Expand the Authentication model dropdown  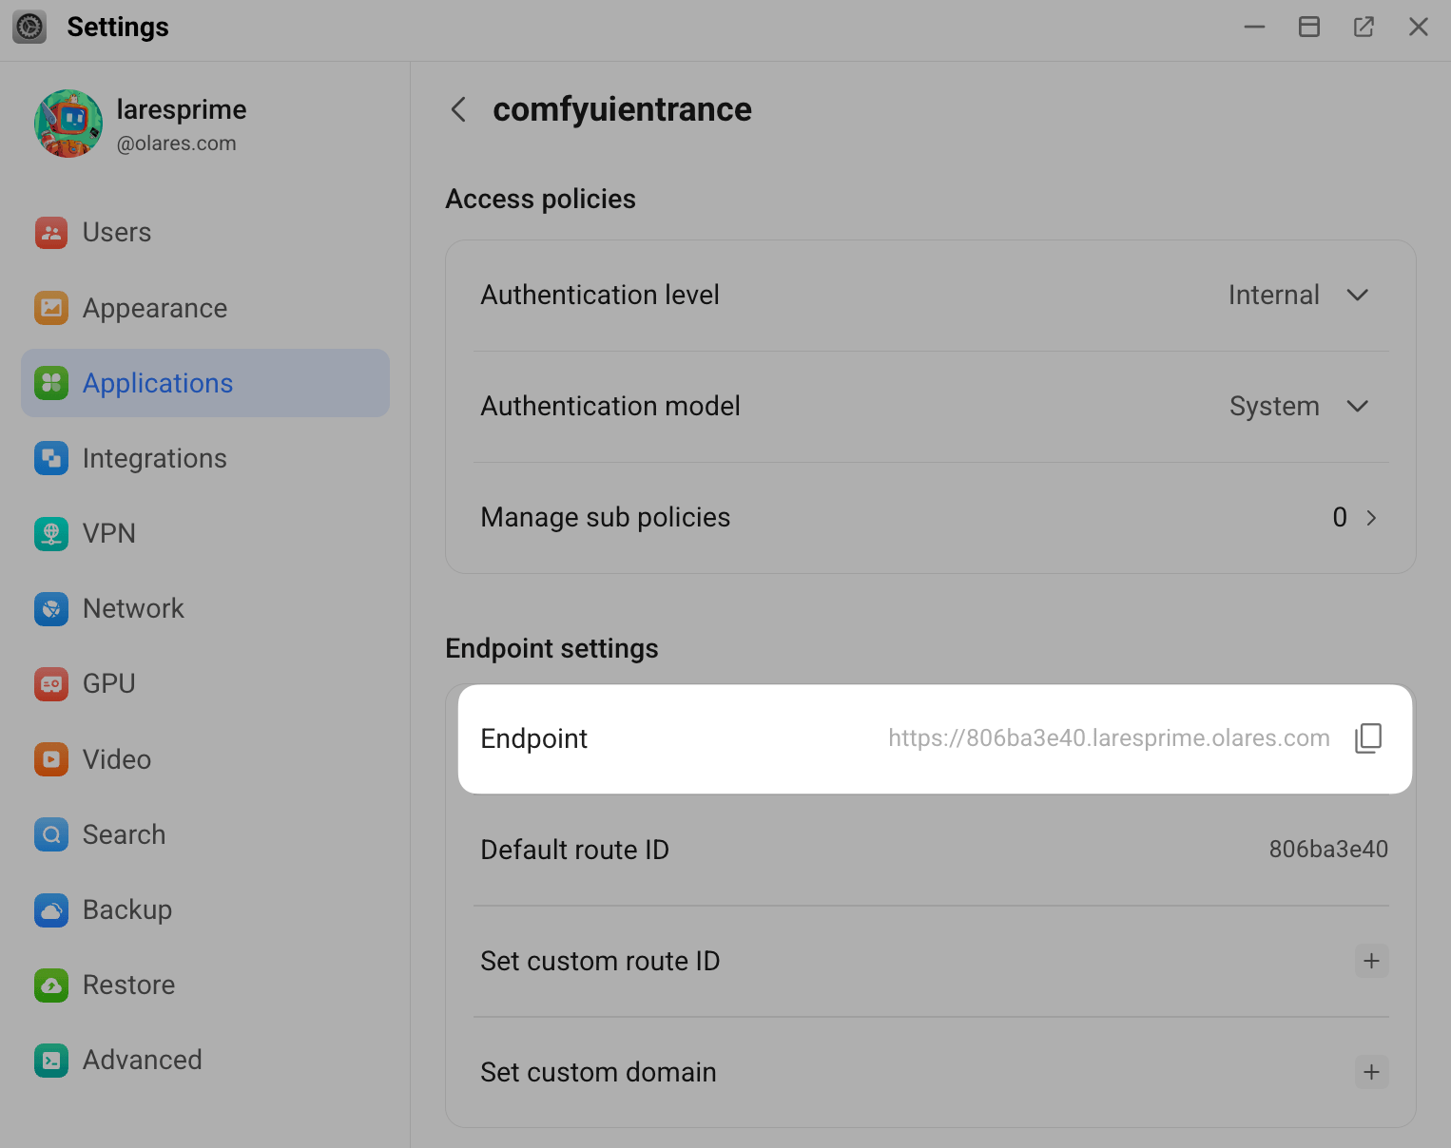[x=1358, y=406]
